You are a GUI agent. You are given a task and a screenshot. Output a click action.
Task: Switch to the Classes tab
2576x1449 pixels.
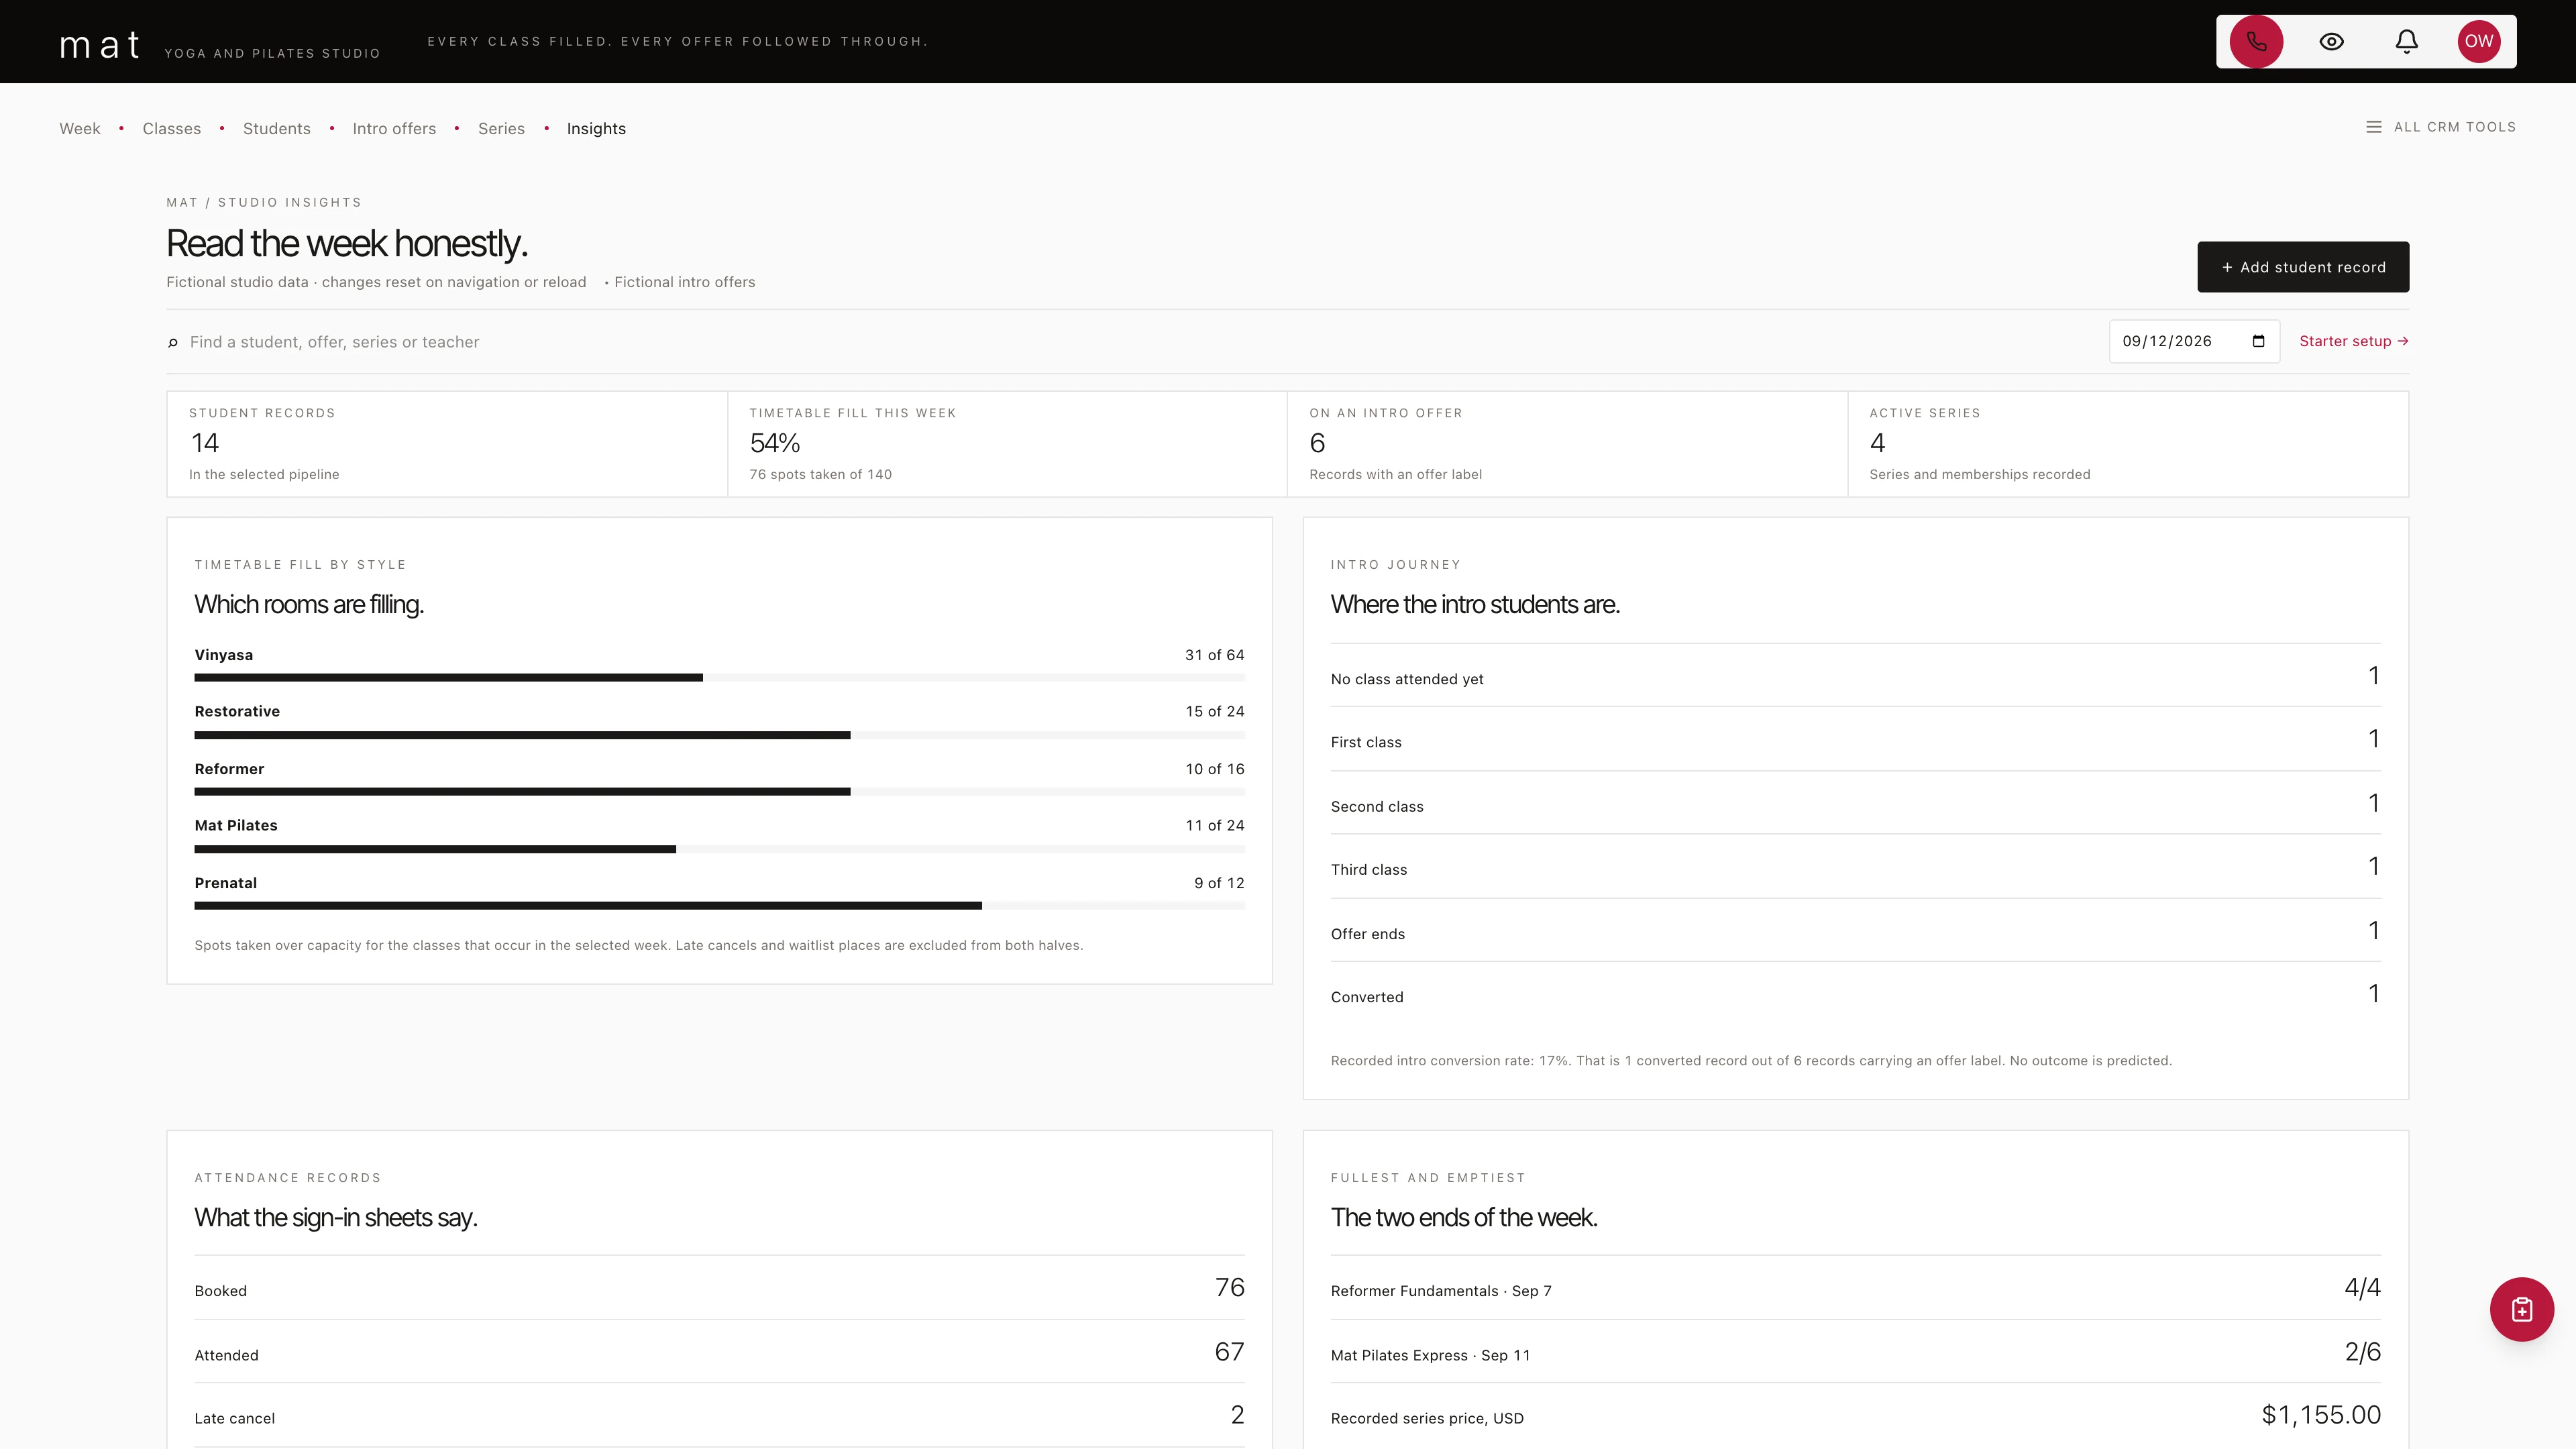pyautogui.click(x=172, y=128)
